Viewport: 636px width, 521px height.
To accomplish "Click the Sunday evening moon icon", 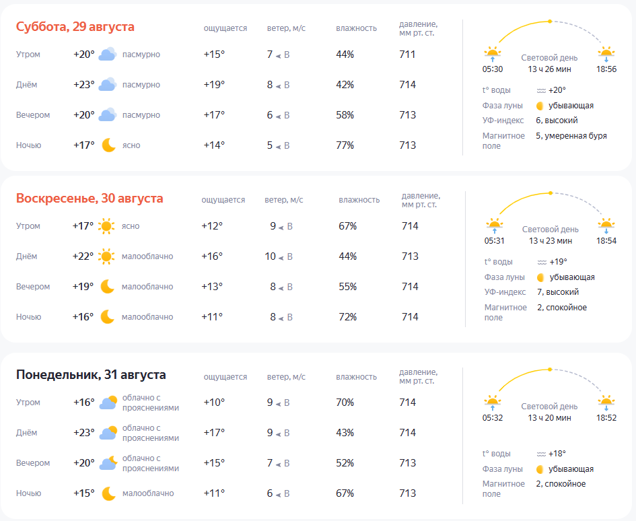I will 108,287.
